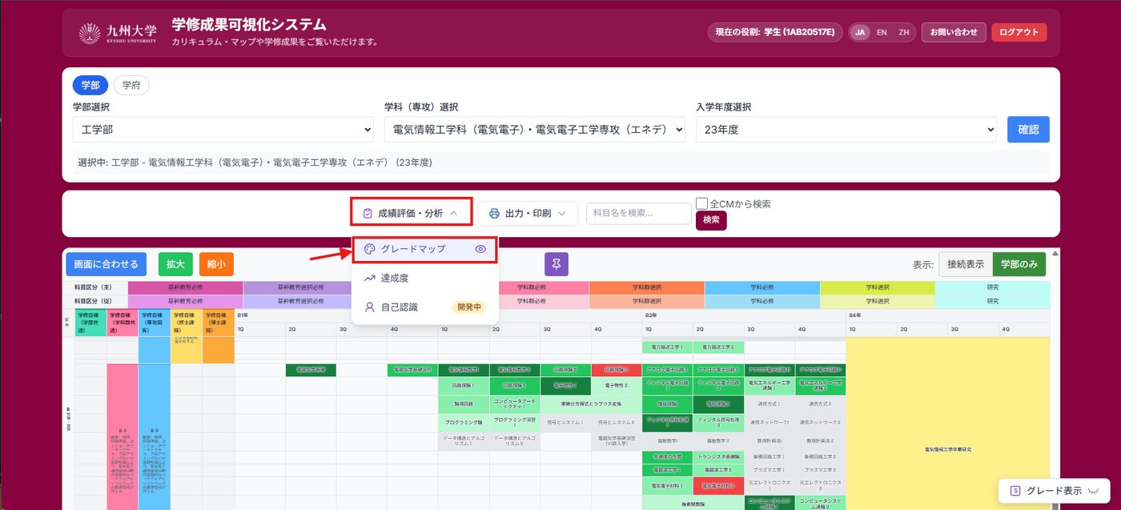Click the プログラミング論 course cell

pyautogui.click(x=463, y=421)
